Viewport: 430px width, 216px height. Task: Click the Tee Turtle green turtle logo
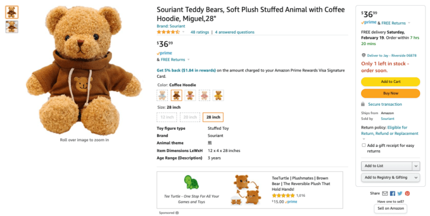pyautogui.click(x=191, y=182)
